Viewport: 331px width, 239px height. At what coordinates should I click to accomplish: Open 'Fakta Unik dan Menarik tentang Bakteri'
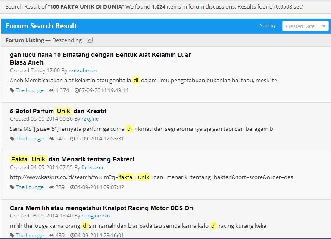(x=72, y=159)
